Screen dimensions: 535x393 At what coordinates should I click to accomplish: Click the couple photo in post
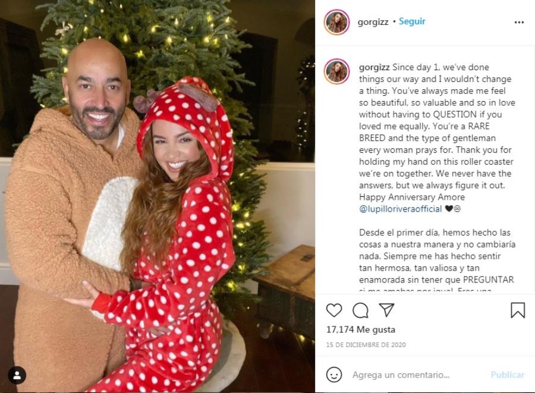pyautogui.click(x=158, y=196)
